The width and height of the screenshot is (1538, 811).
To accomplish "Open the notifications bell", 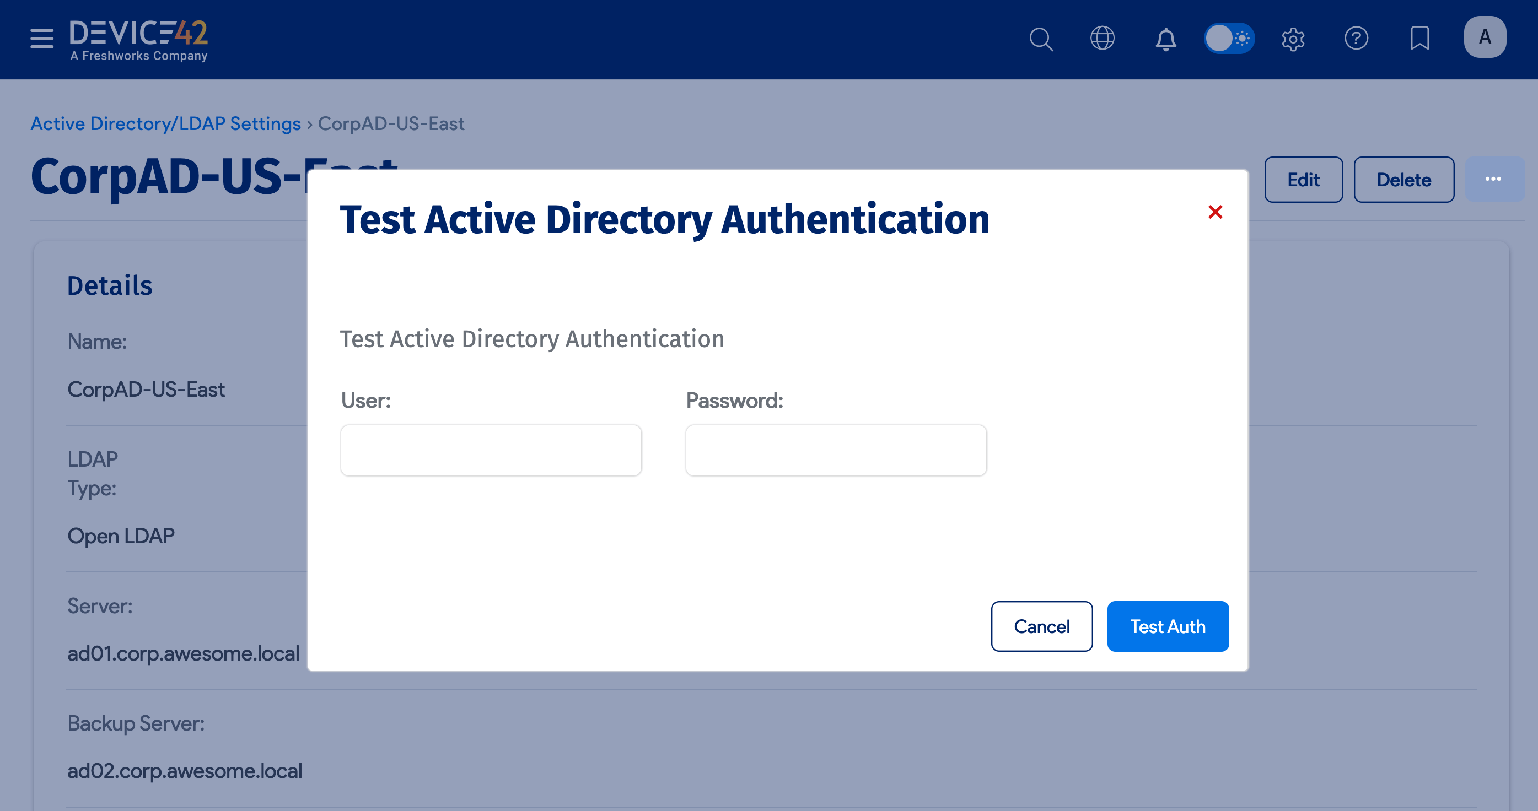I will (x=1165, y=39).
